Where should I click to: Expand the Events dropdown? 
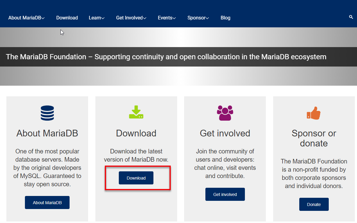166,18
